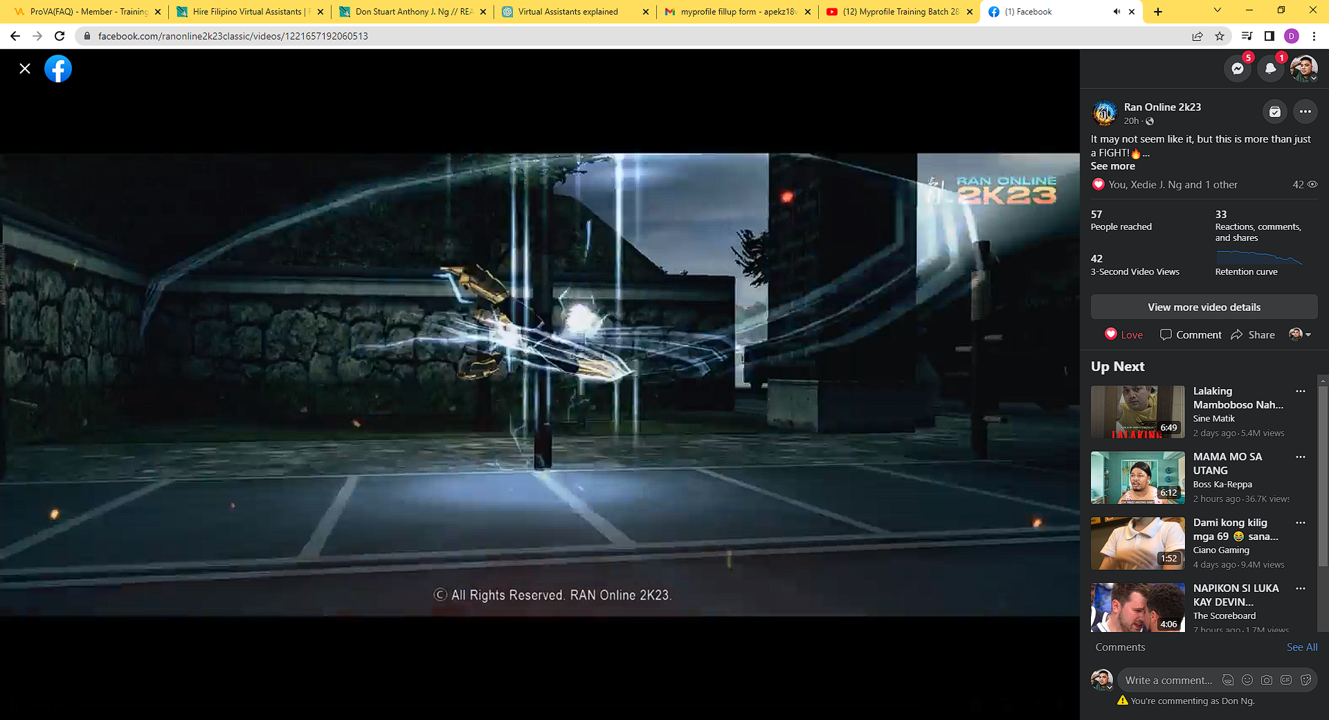Open post options three-dot menu
1329x720 pixels.
tap(1305, 111)
